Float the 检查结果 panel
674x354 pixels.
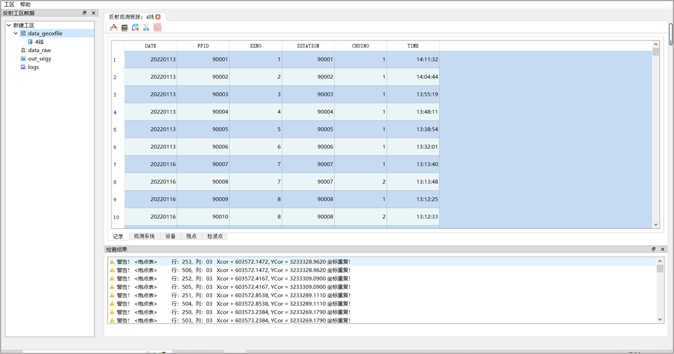point(654,249)
